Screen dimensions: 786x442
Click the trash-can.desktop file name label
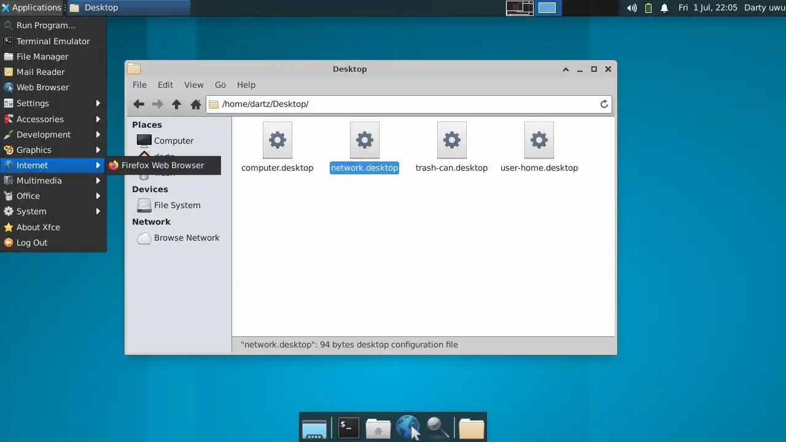[451, 168]
